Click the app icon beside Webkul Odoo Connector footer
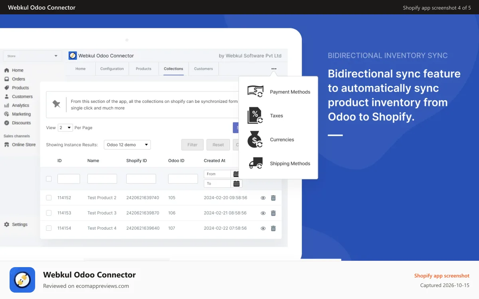The image size is (479, 299). [22, 280]
